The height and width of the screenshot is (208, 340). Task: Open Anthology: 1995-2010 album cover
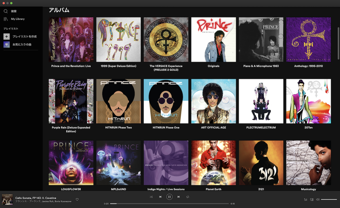click(309, 40)
